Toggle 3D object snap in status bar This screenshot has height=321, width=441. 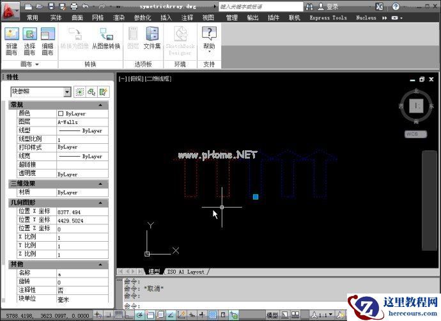[160, 315]
